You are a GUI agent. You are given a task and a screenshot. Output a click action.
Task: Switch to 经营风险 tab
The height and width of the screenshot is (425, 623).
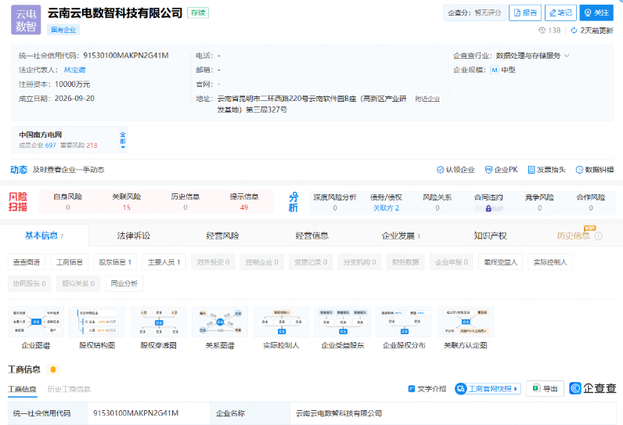tap(222, 236)
